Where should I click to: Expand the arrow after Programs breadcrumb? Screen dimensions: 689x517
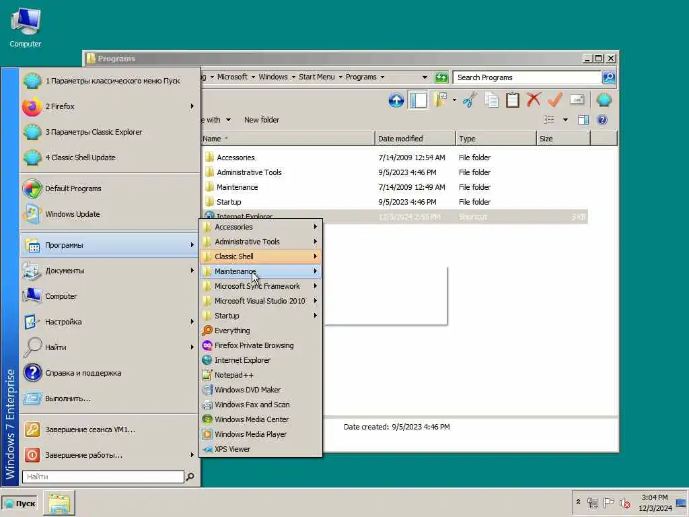[x=382, y=77]
